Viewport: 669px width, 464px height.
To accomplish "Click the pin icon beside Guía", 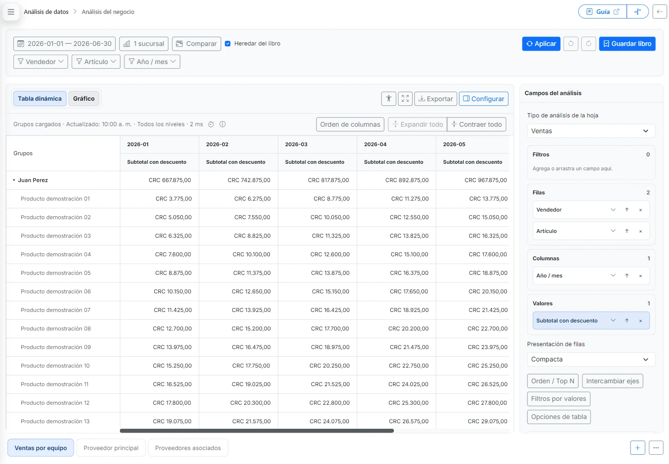I will click(x=637, y=12).
